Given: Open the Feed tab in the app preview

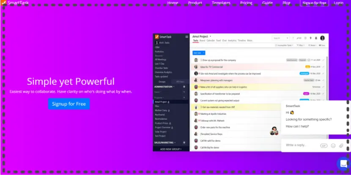Looking at the screenshot, I should tap(219, 40).
